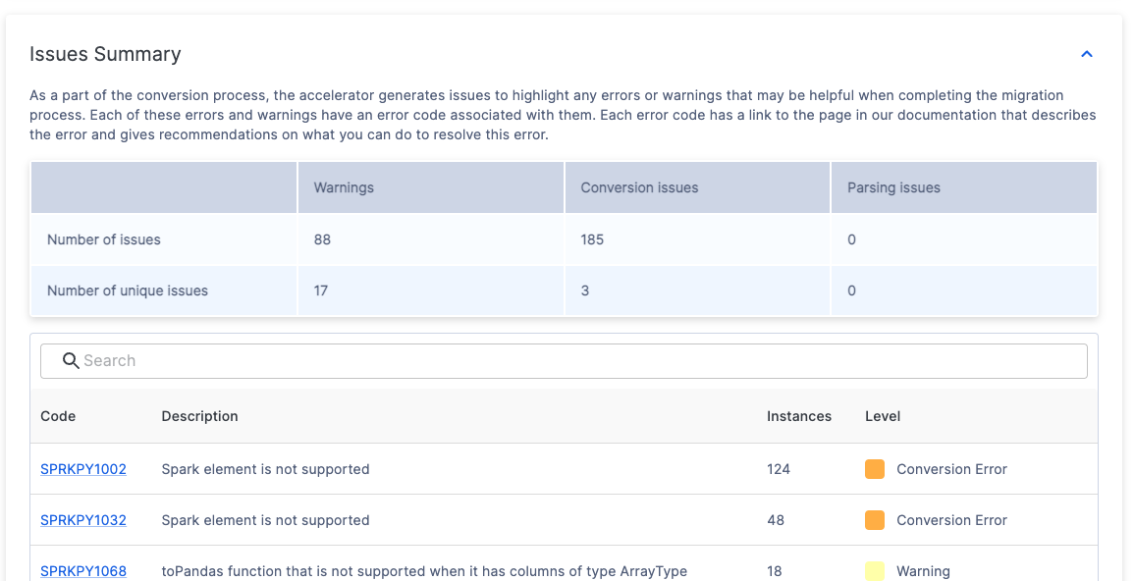
Task: Click the magnifying glass search icon
Action: [x=71, y=360]
